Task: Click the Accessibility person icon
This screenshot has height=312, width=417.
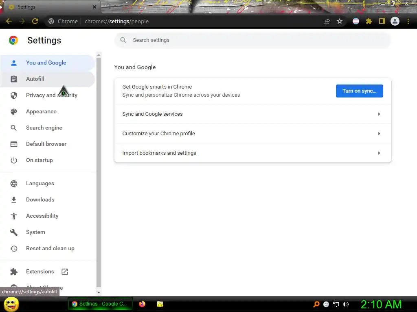Action: pos(14,216)
